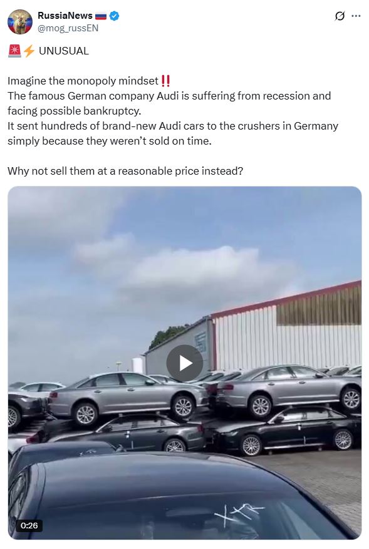
Task: Click the red double exclamation emoji
Action: coord(165,81)
